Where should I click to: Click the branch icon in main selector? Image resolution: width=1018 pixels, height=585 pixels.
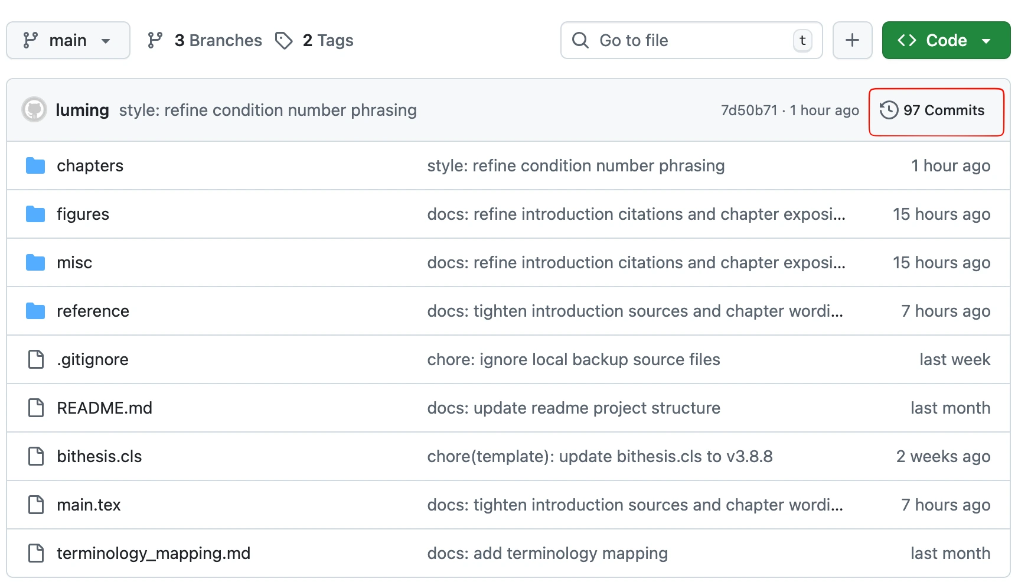(x=30, y=40)
